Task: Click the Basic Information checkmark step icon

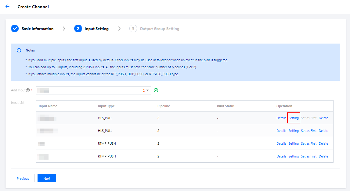Action: pos(15,29)
